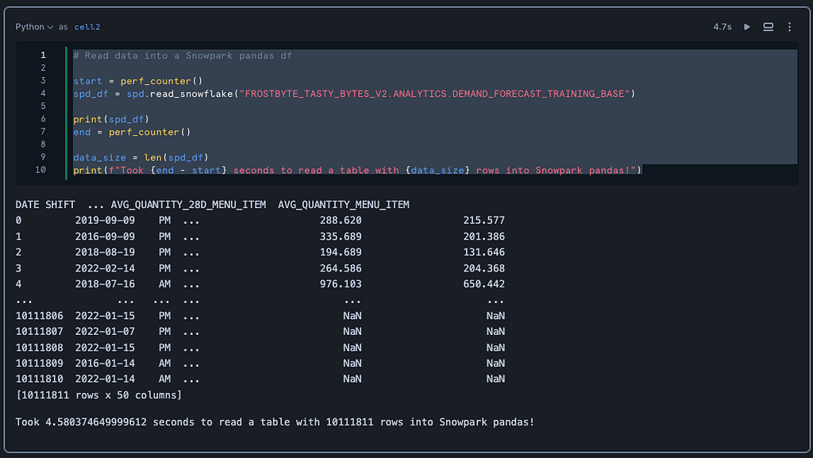Click the '[10111811 rows x 50 columns]' summary
This screenshot has width=813, height=458.
[x=98, y=395]
